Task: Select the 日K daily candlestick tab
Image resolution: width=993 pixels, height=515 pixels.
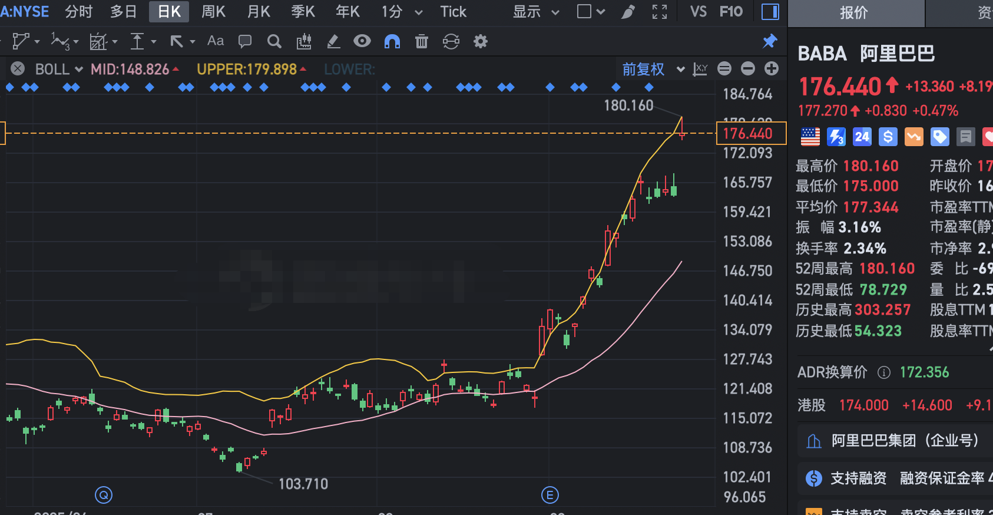Action: tap(169, 12)
